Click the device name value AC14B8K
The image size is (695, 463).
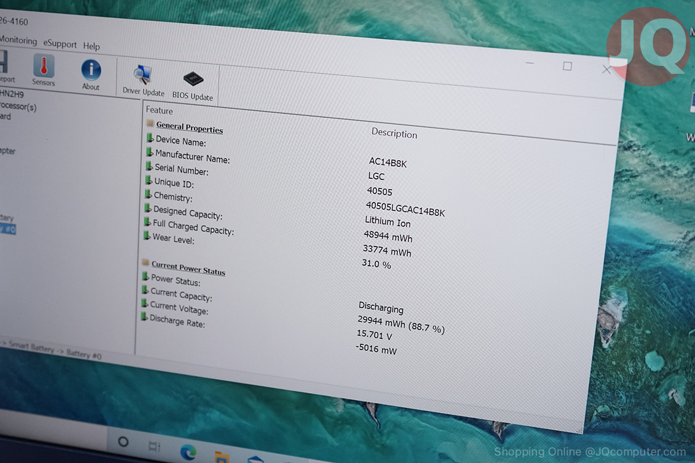tap(388, 163)
